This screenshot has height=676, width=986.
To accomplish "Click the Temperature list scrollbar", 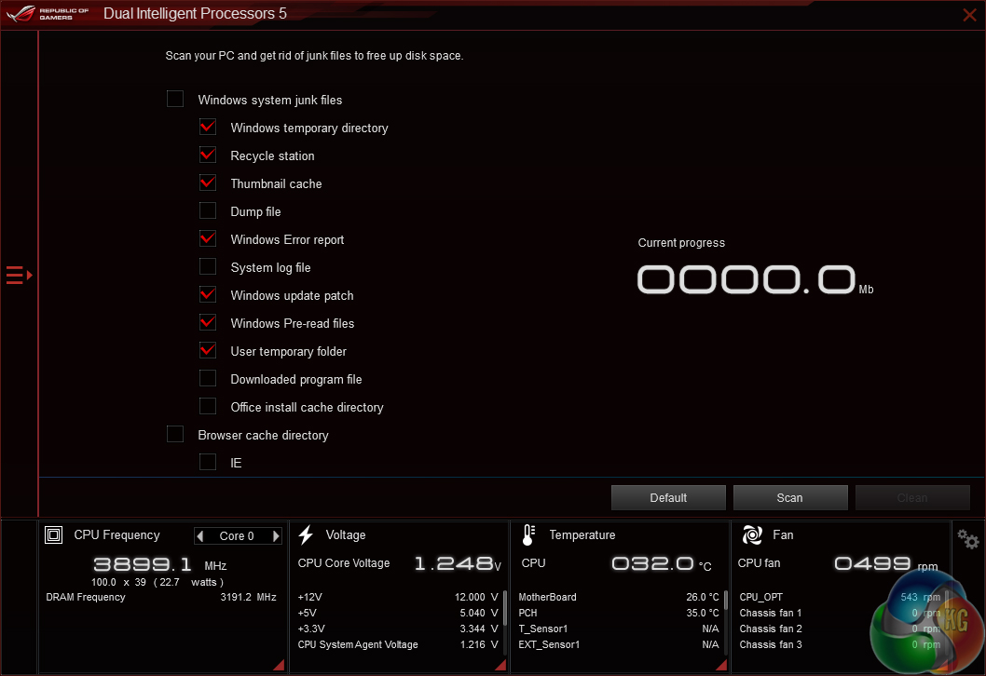I will pyautogui.click(x=725, y=600).
